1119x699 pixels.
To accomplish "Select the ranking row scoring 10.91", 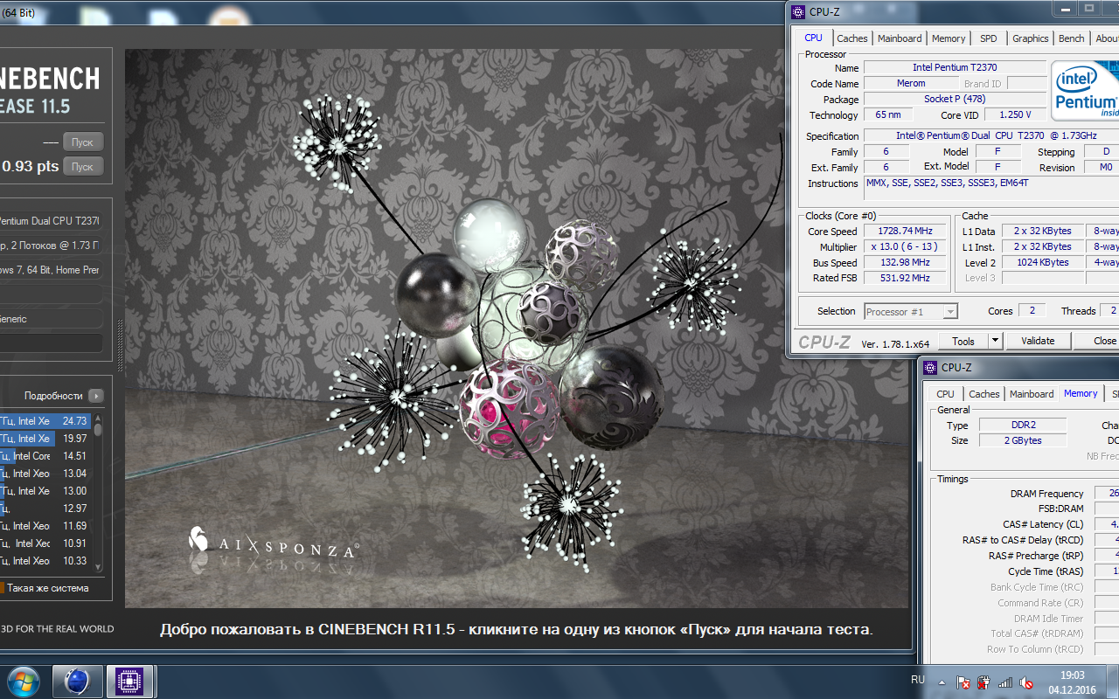I will click(45, 543).
